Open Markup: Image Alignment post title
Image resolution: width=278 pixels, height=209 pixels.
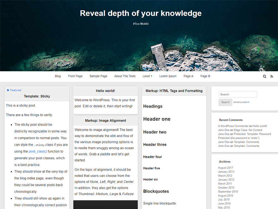click(x=106, y=121)
